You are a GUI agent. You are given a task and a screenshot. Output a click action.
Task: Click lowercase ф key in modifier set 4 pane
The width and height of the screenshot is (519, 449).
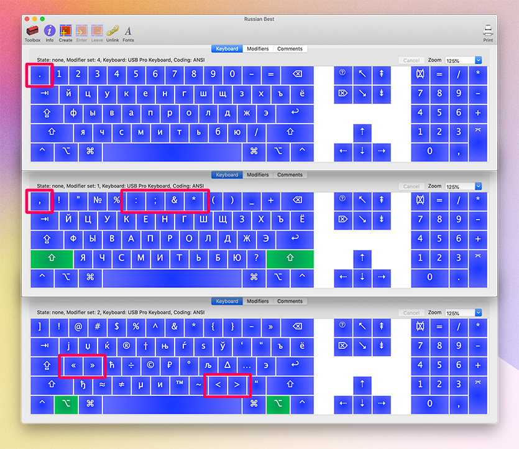point(73,114)
